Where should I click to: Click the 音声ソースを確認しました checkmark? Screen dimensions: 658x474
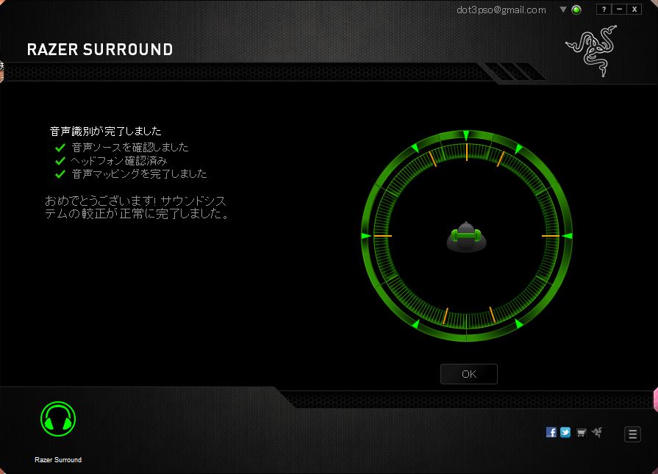pyautogui.click(x=60, y=148)
